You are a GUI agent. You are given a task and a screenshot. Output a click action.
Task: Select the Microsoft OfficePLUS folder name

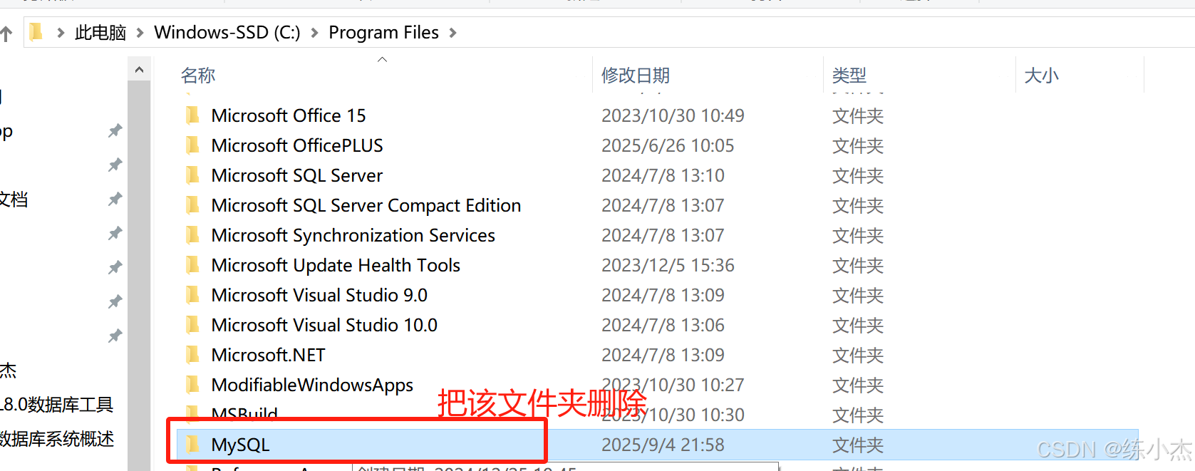coord(297,145)
